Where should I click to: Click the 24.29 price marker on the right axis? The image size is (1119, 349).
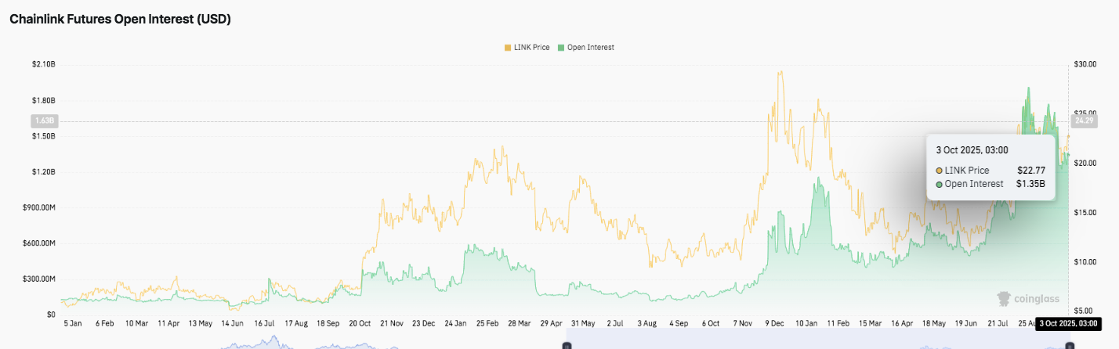[x=1083, y=121]
